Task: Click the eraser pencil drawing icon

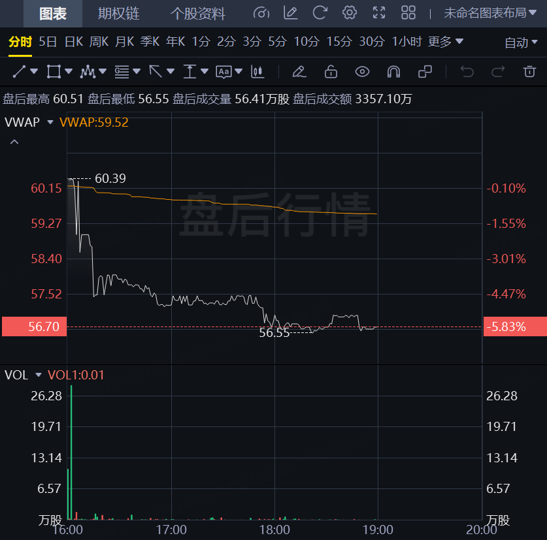Action: tap(299, 71)
